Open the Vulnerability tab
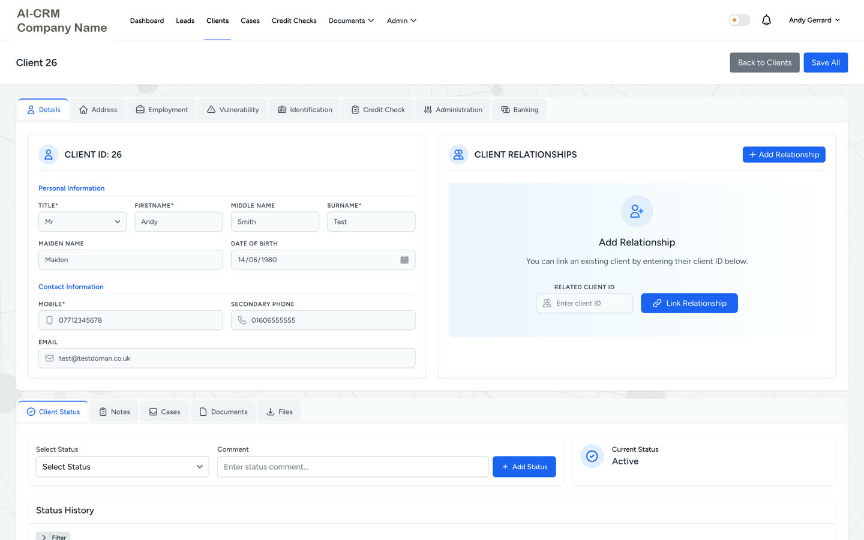The height and width of the screenshot is (540, 864). pyautogui.click(x=232, y=110)
